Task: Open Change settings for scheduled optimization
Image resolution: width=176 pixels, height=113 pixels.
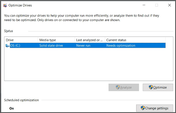Action: coord(155,108)
